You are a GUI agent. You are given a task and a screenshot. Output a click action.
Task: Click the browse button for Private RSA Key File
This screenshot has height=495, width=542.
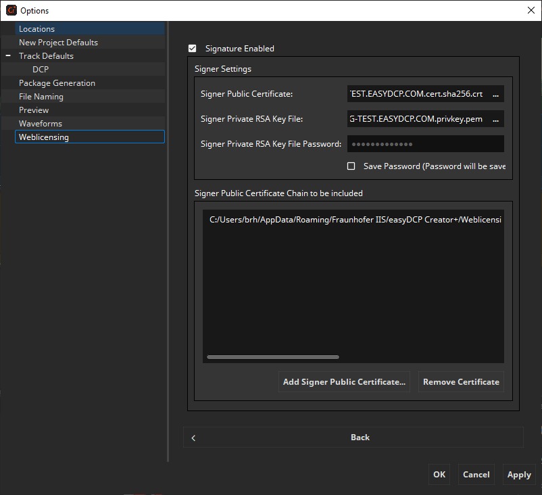tap(495, 119)
